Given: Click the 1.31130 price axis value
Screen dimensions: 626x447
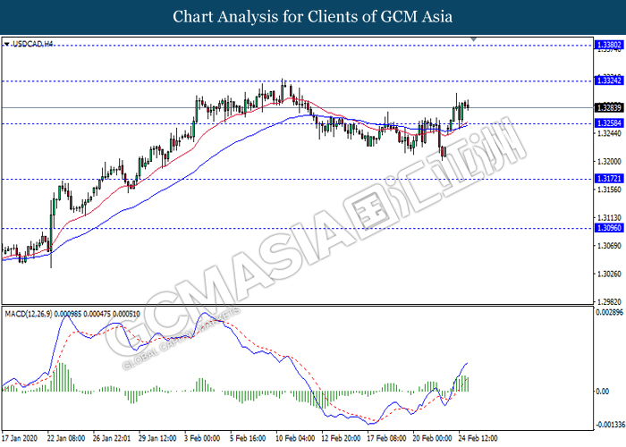Looking at the screenshot, I should tap(609, 218).
